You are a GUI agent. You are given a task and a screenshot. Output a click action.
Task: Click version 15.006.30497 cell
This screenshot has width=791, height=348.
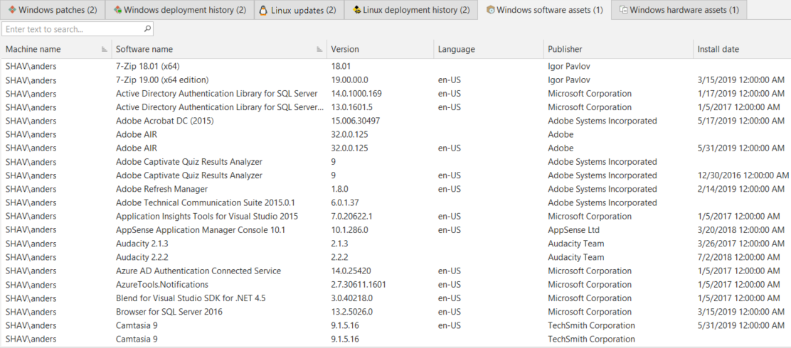coord(355,121)
